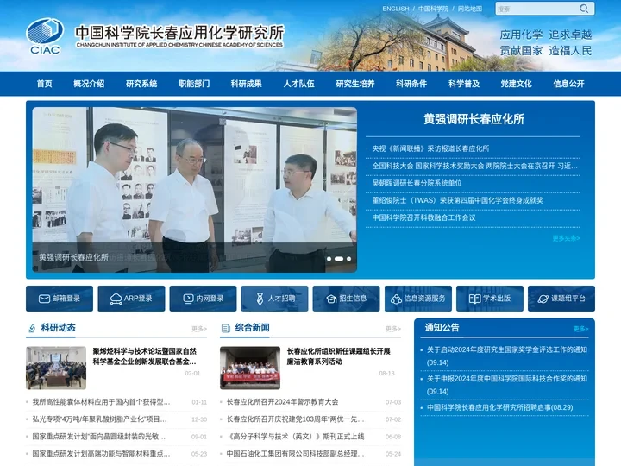
Task: Open article 聚烯烃科学与技术论坛暨国家自然科学基金
Action: [145, 356]
